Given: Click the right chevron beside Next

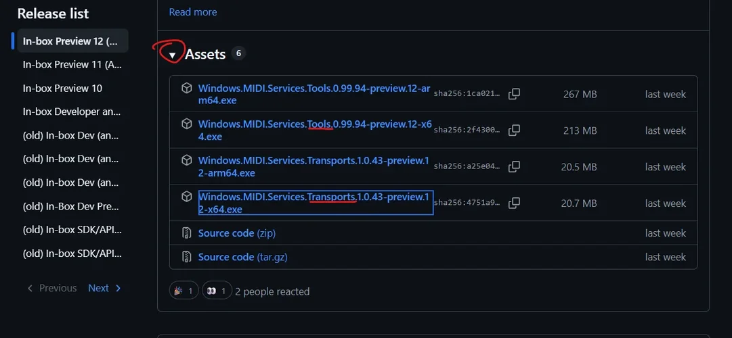Looking at the screenshot, I should (x=118, y=288).
